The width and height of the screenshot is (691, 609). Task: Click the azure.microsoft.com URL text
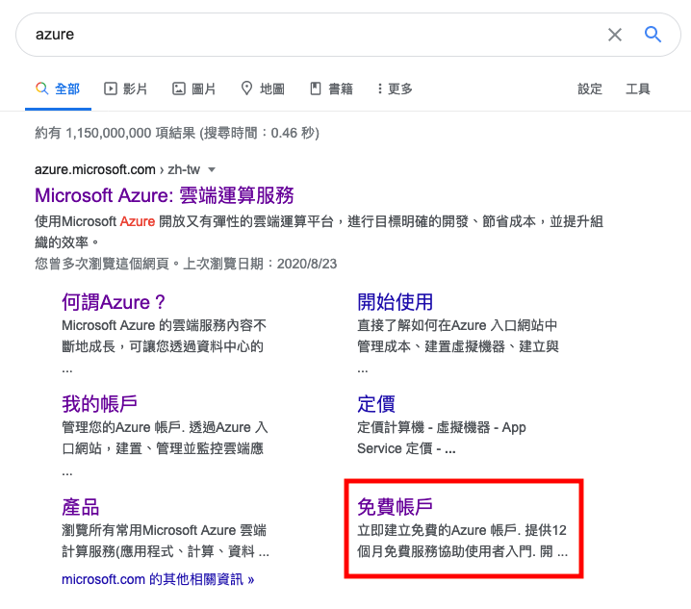[x=95, y=169]
